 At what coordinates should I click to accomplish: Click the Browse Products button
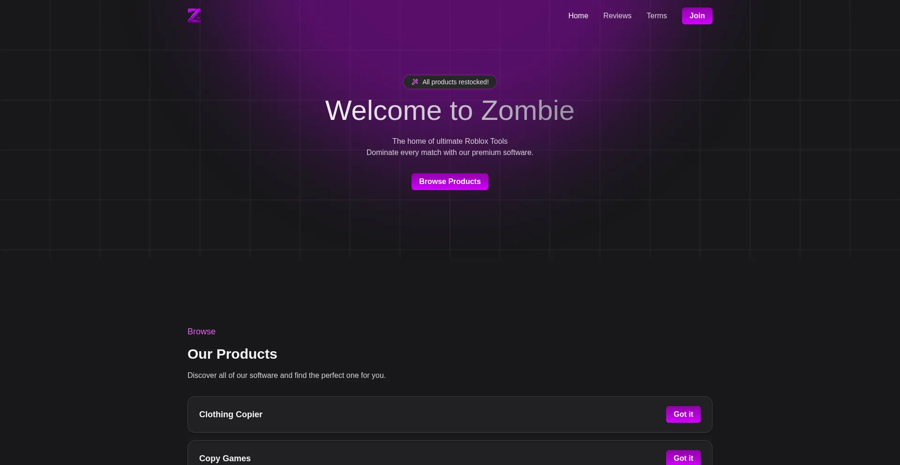click(x=450, y=182)
